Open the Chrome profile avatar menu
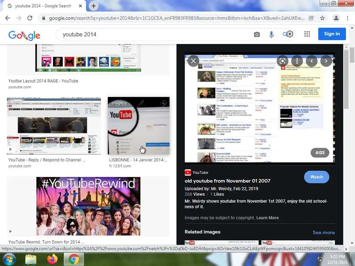Viewport: 355px width, 266px height. (x=336, y=18)
